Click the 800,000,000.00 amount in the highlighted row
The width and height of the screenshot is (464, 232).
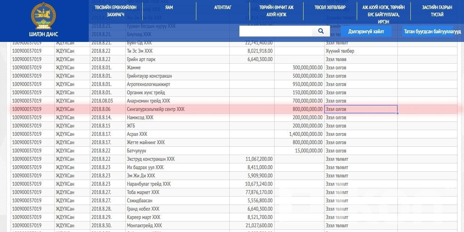[308, 109]
